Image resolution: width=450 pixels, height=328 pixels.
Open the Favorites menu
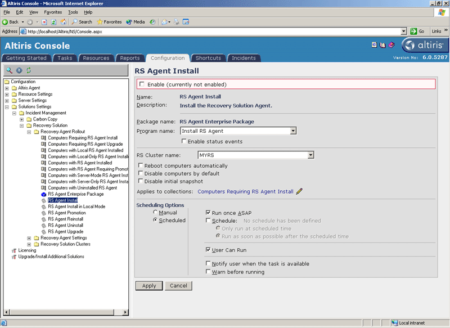53,12
